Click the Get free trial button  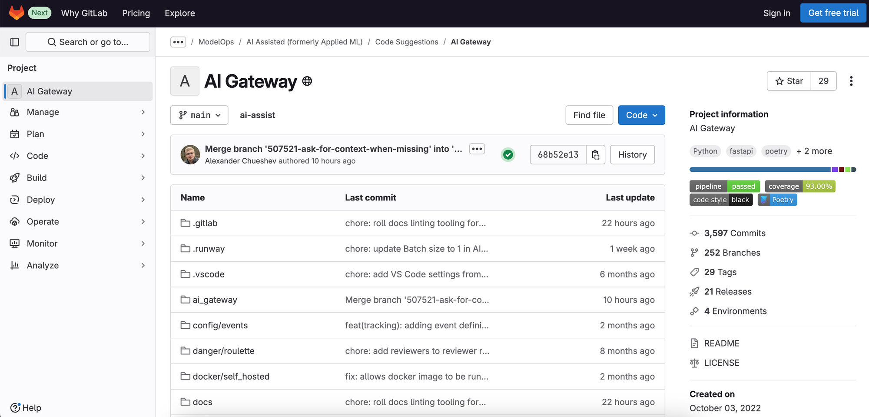833,13
